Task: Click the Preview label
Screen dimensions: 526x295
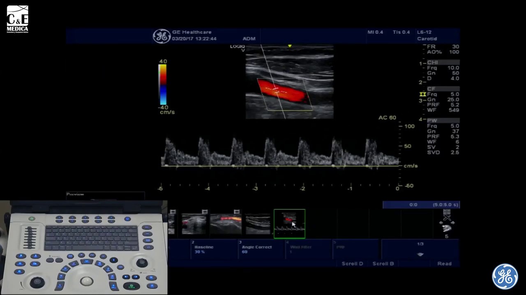Action: pos(75,194)
